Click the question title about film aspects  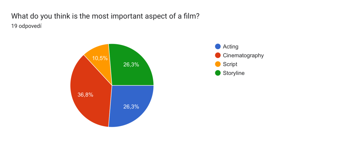coord(105,16)
